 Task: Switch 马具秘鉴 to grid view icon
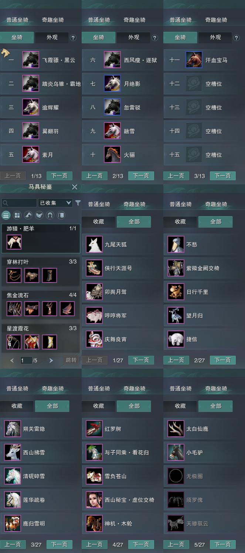17,215
